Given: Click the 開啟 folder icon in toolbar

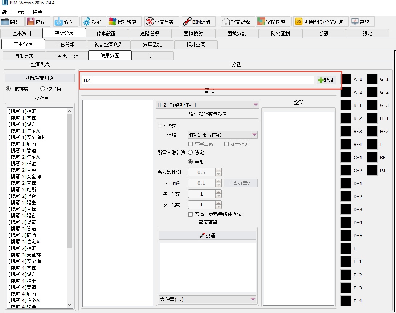Looking at the screenshot, I should 5,22.
